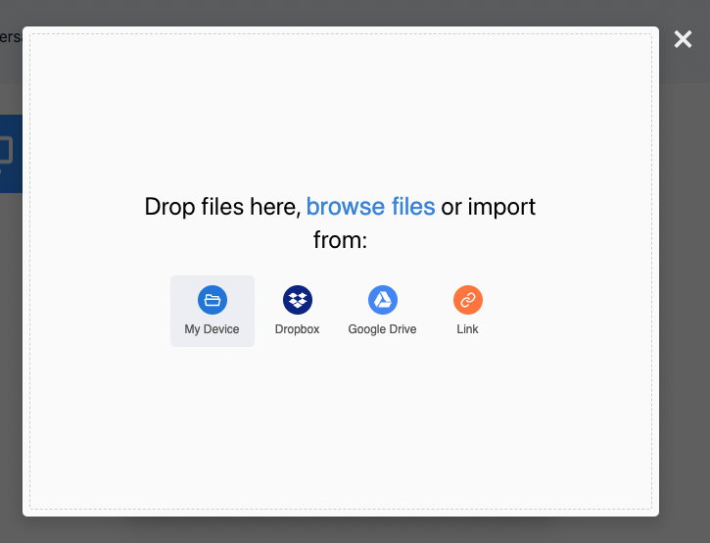Screen dimensions: 710x543
Task: Click the dimmed header bar behind dialog
Action: [x=686, y=69]
